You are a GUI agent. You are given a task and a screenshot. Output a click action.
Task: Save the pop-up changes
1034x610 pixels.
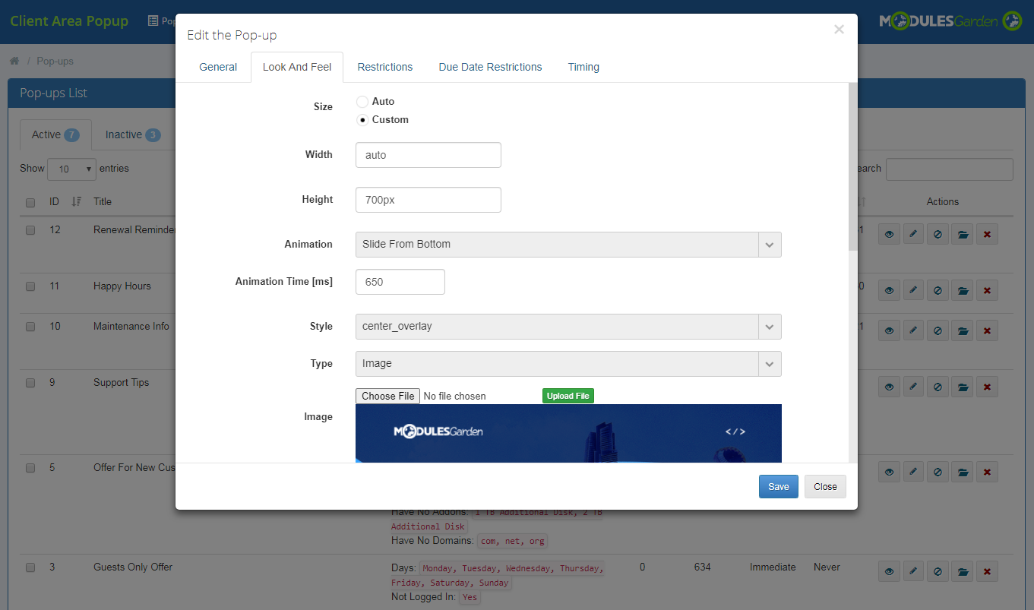(778, 486)
